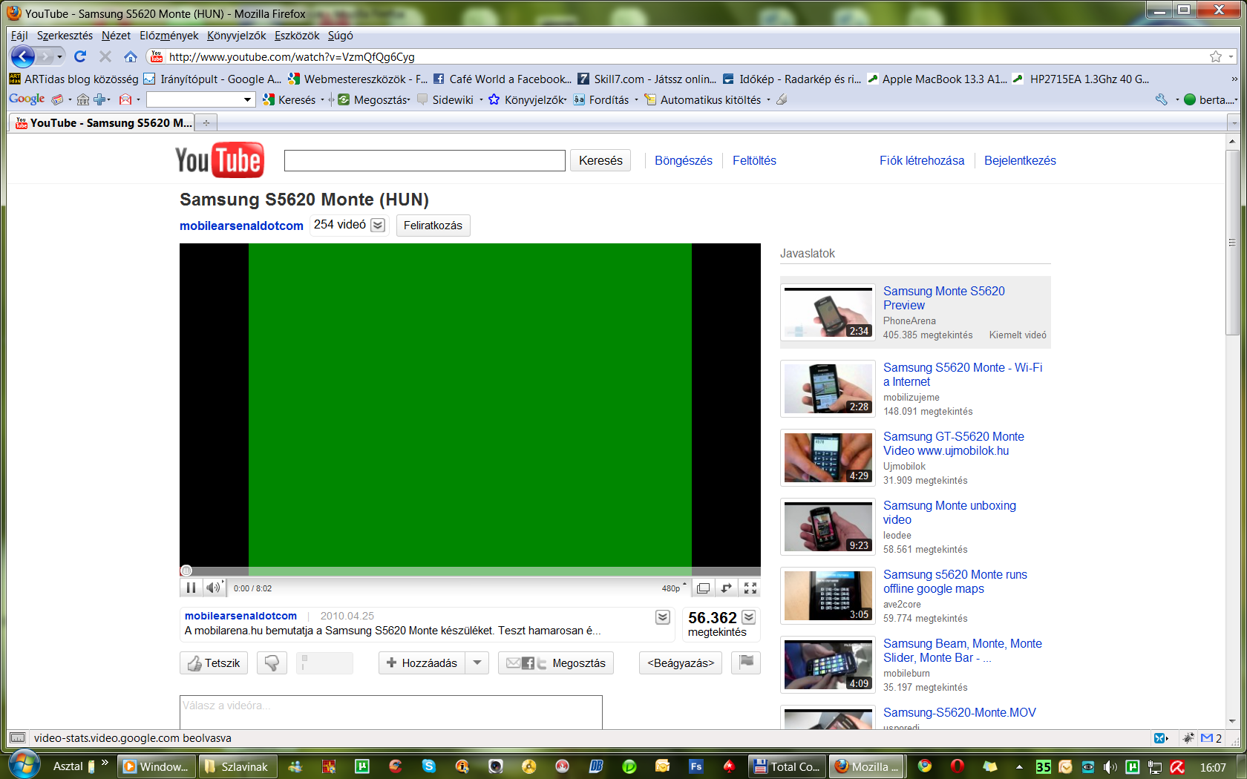1247x779 pixels.
Task: Click the Automatikus kitöltés autofill button
Action: [704, 99]
